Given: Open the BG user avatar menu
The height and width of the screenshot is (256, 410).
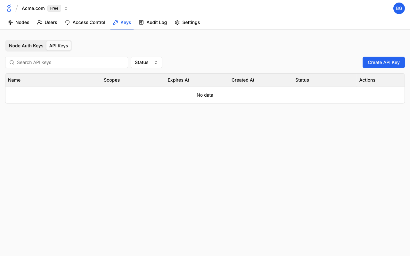Looking at the screenshot, I should click(399, 8).
